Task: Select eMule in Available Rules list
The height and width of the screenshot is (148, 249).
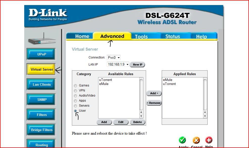Action: [104, 84]
